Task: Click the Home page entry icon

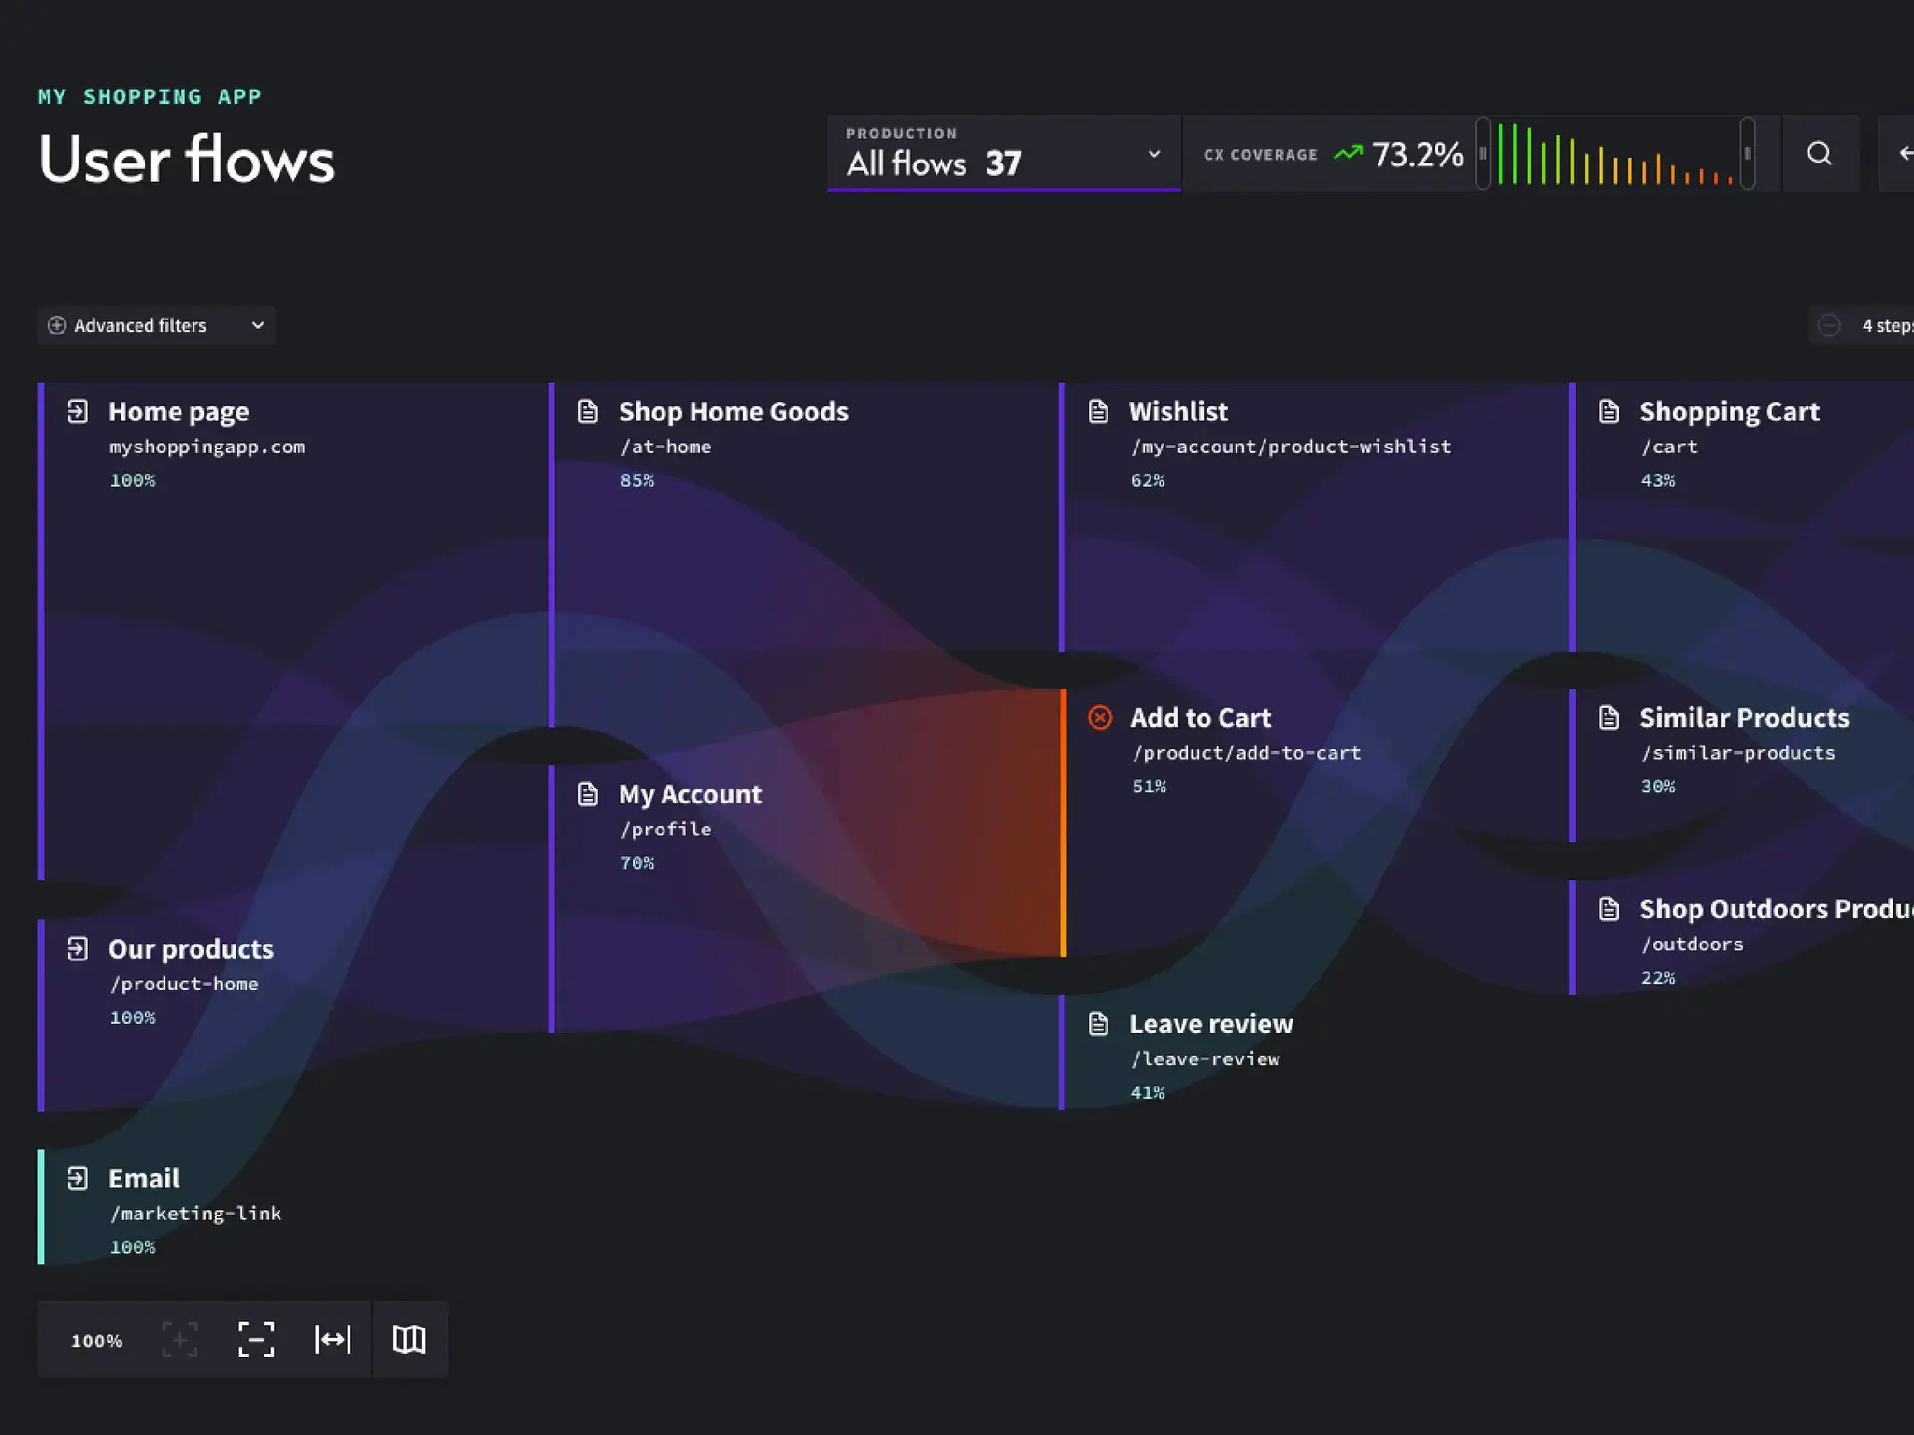Action: coord(78,411)
